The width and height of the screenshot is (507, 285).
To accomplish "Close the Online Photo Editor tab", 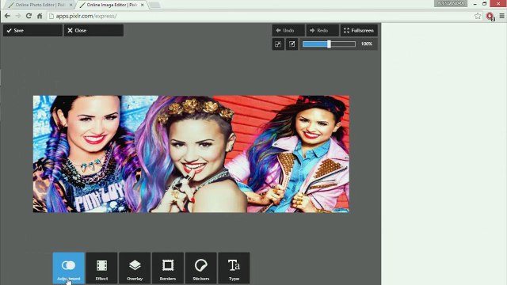I will [x=71, y=5].
